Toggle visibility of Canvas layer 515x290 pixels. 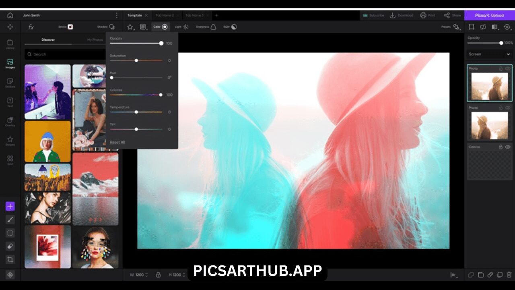508,147
